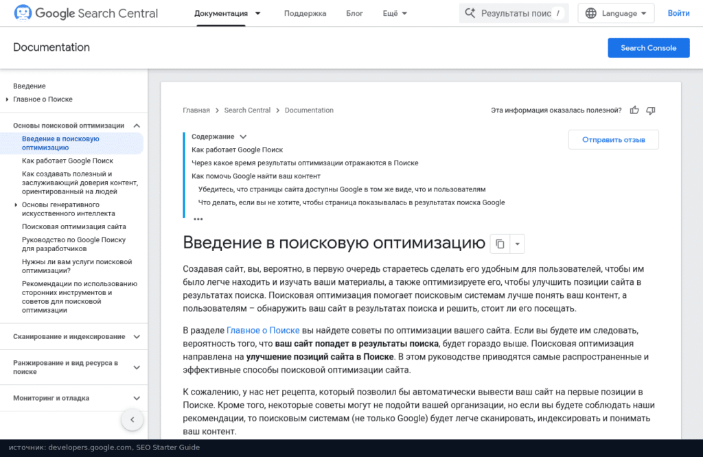This screenshot has width=703, height=457.
Task: Select Введение in the sidebar
Action: tap(29, 86)
